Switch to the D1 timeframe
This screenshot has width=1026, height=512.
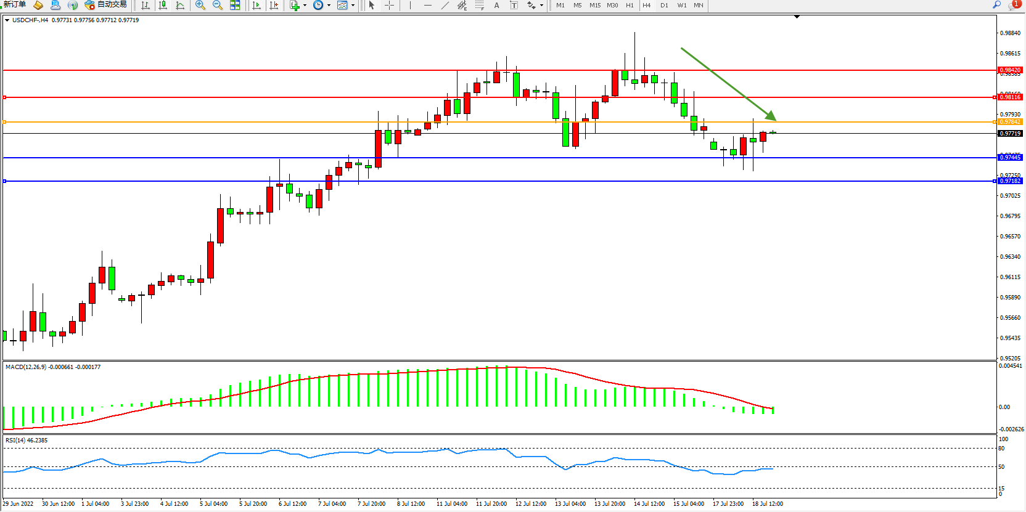tap(664, 6)
